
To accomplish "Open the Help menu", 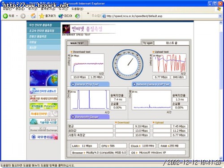I will click(77, 9).
